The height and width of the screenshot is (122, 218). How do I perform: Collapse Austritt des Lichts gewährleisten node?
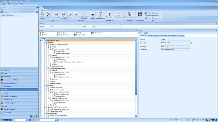pos(47,45)
